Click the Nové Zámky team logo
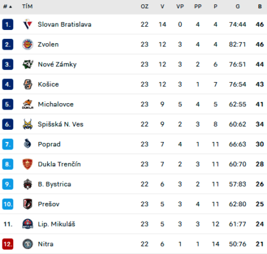The image size is (267, 254). [x=27, y=64]
